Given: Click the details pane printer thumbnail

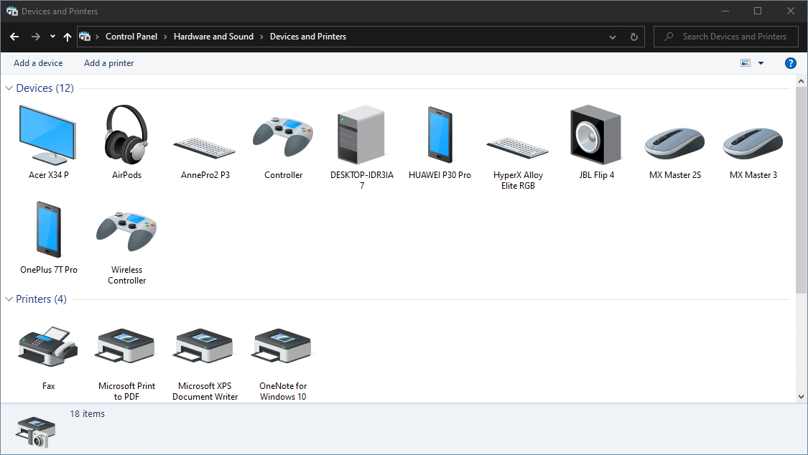Looking at the screenshot, I should click(35, 432).
